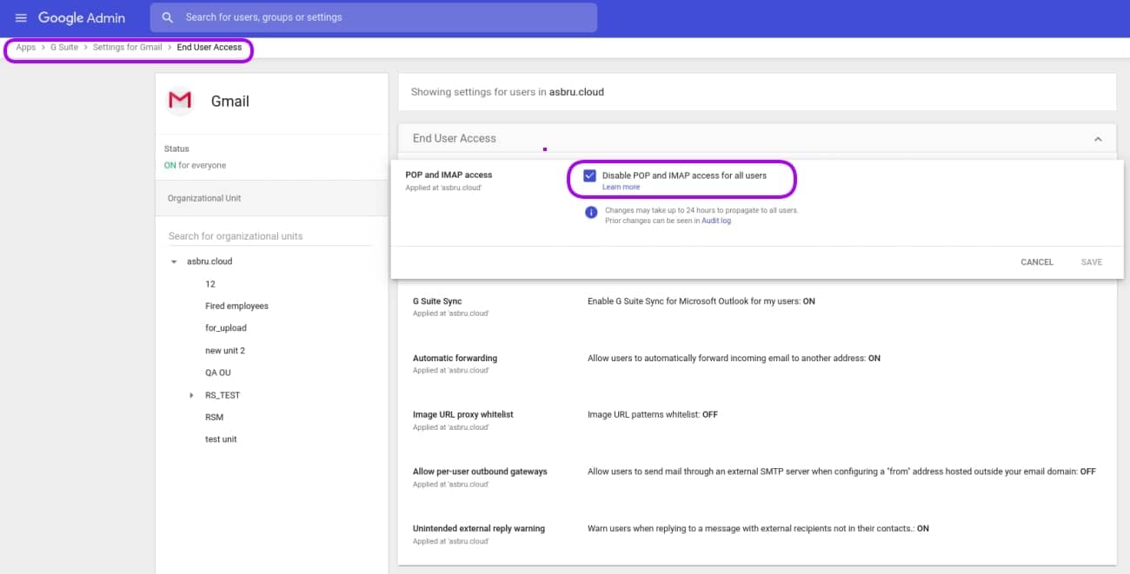Navigate to Apps via breadcrumb
The height and width of the screenshot is (574, 1130).
pos(25,47)
